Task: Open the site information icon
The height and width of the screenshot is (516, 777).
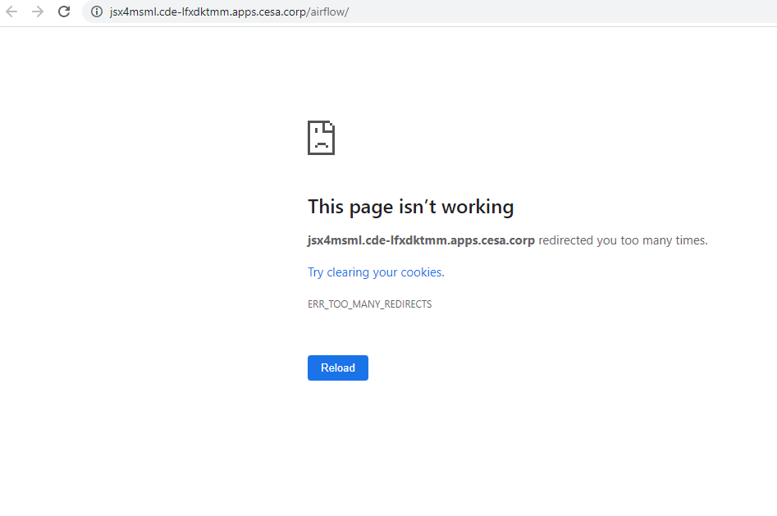Action: click(x=97, y=11)
